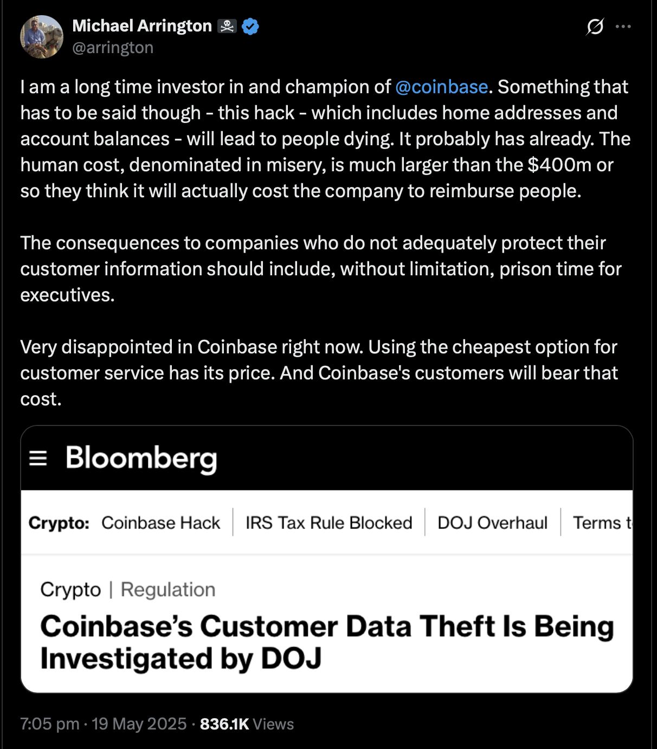
Task: Open the three-dot more options menu
Action: [623, 27]
